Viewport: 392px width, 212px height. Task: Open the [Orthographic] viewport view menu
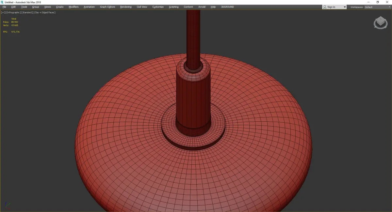(13, 12)
